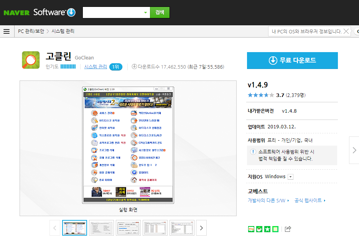The width and height of the screenshot is (359, 246).
Task: Click the download count arrow icon
Action: (x=134, y=66)
